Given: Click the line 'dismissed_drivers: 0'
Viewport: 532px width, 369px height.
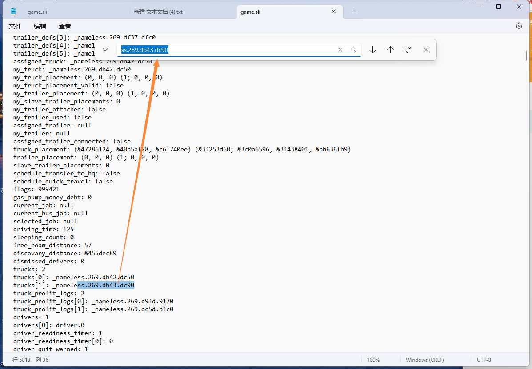Looking at the screenshot, I should click(49, 261).
